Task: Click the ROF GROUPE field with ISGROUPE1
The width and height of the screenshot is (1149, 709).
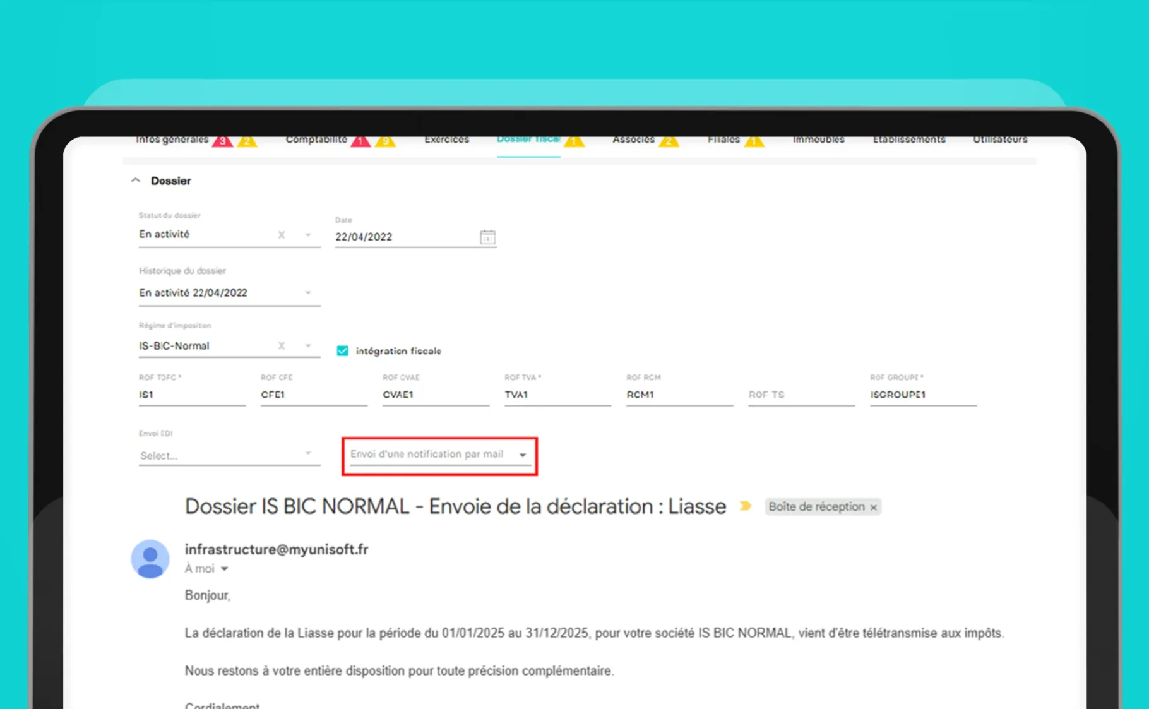Action: [x=923, y=395]
